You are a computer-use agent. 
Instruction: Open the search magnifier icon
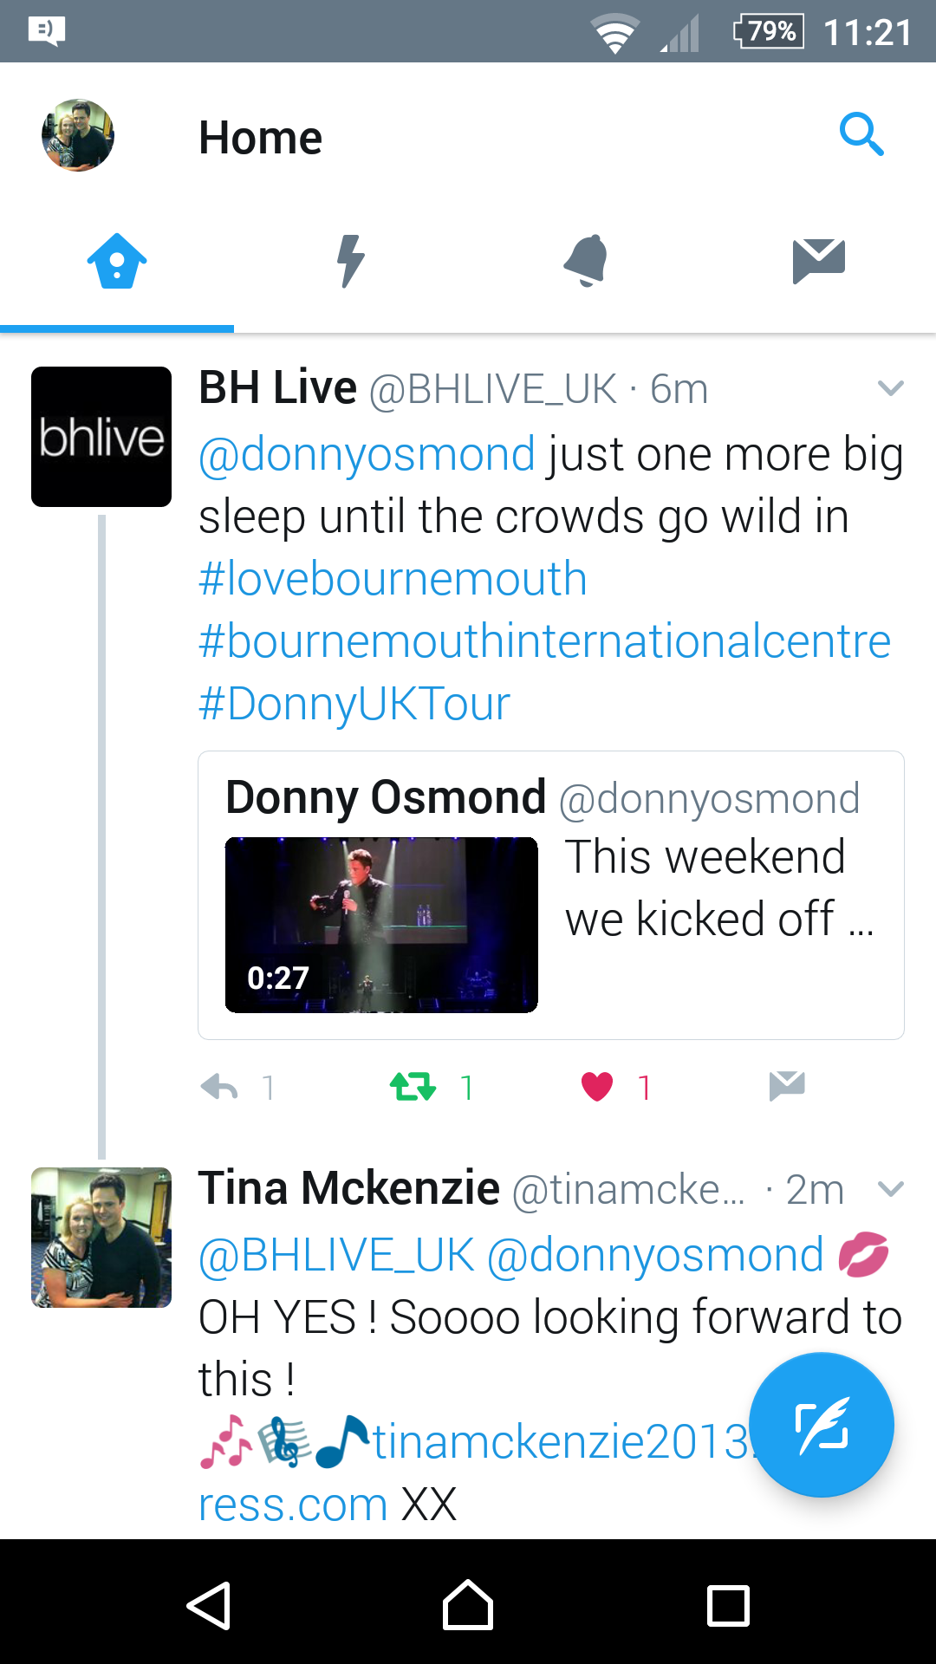click(861, 135)
